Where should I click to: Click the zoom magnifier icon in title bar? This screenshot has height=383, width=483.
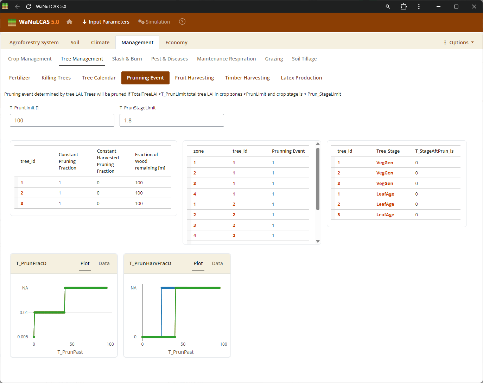(x=388, y=7)
